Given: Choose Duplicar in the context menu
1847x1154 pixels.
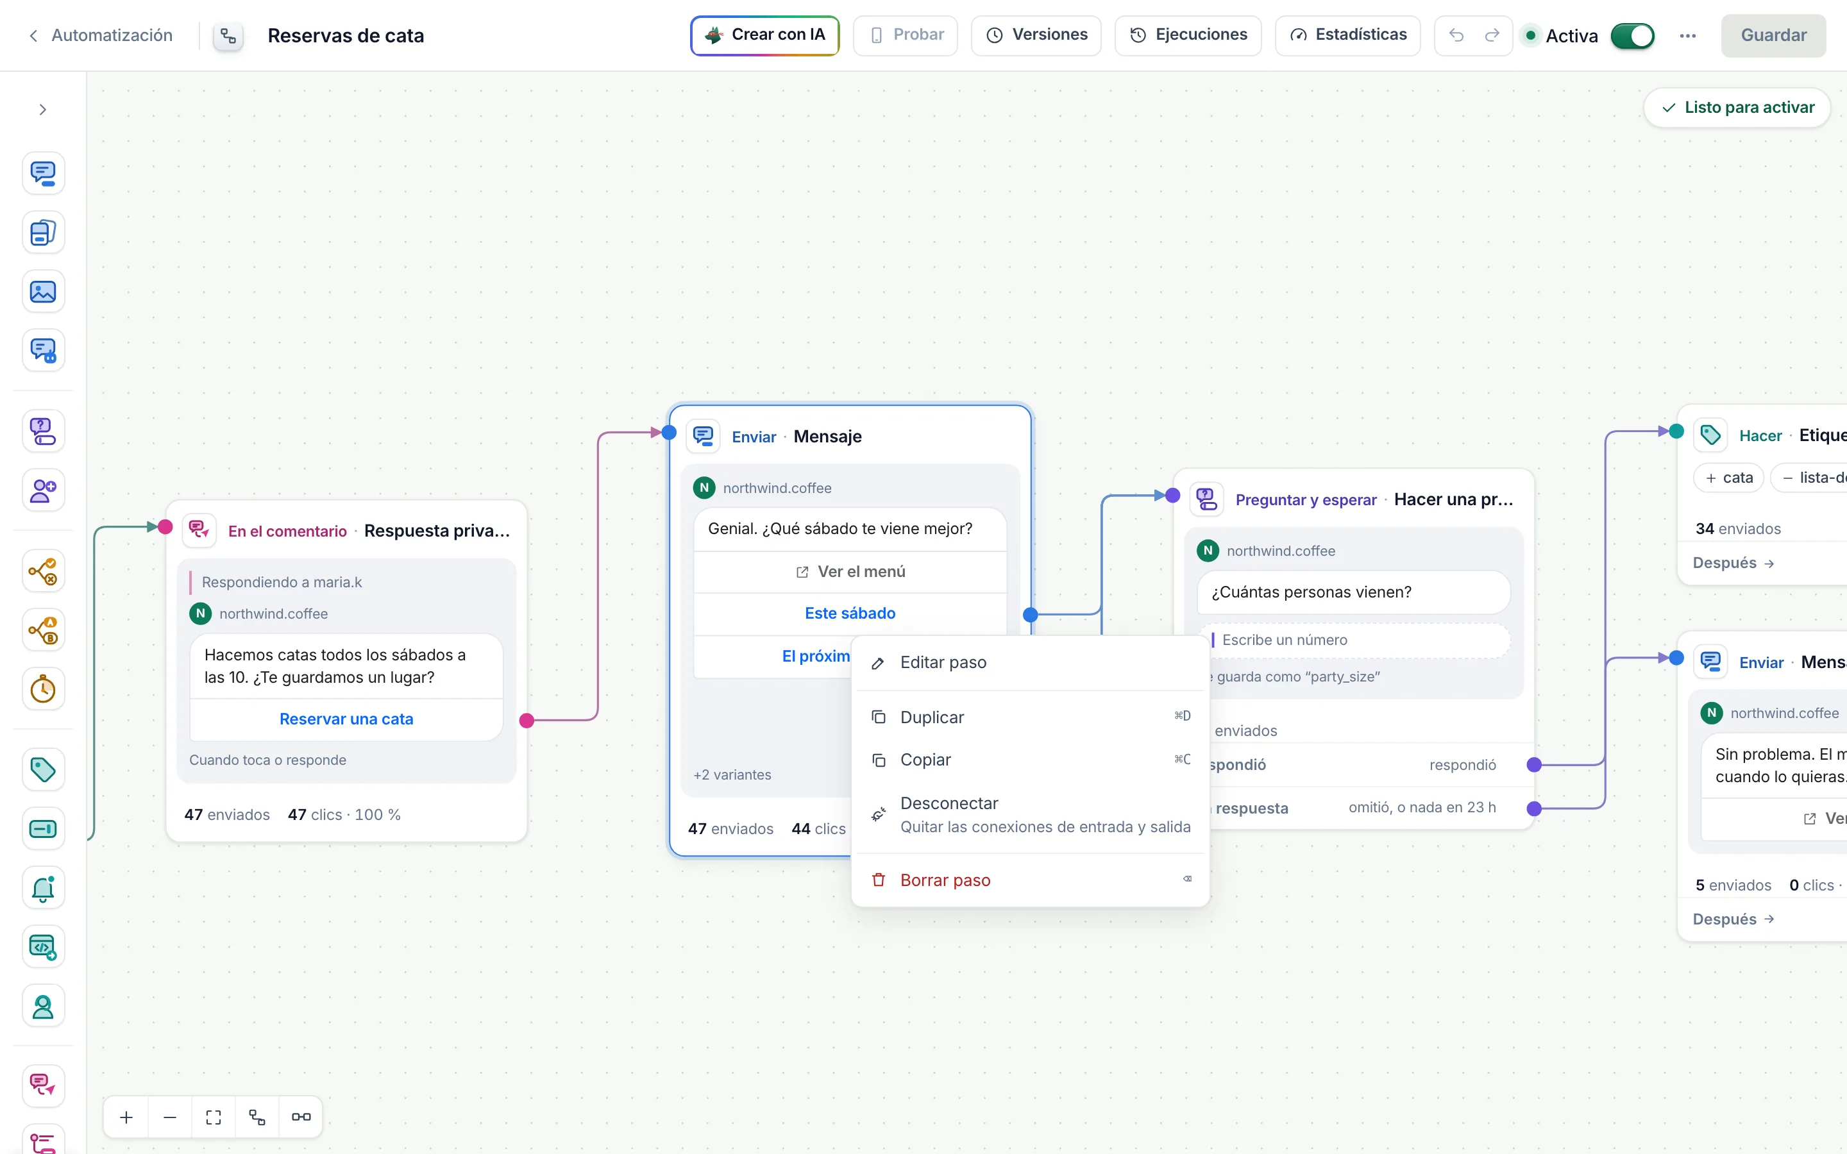Looking at the screenshot, I should coord(1029,717).
